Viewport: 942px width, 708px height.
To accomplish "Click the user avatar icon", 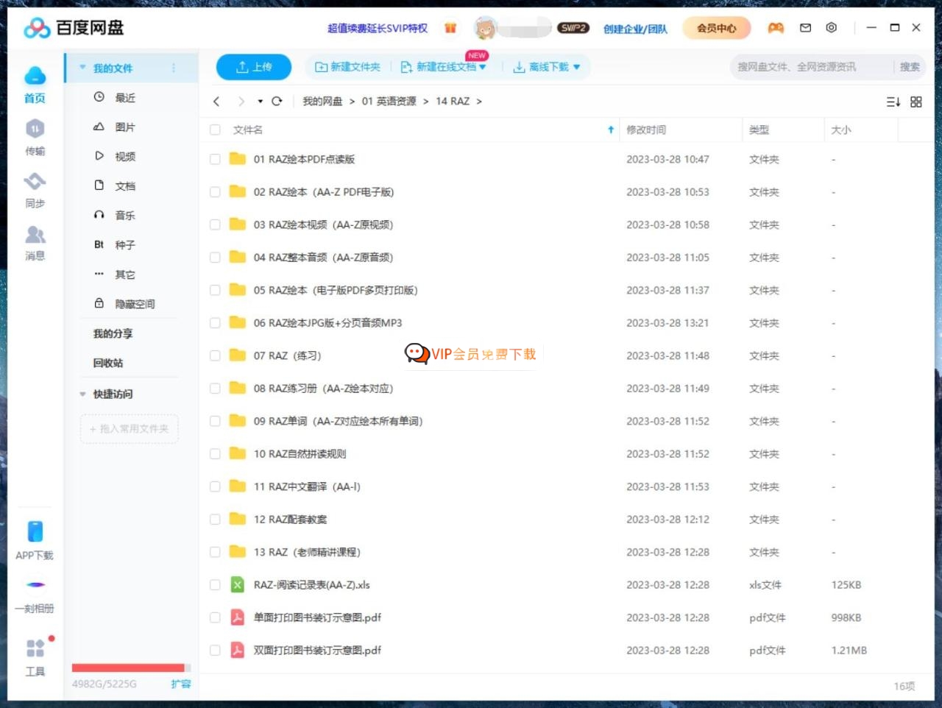I will pos(485,28).
